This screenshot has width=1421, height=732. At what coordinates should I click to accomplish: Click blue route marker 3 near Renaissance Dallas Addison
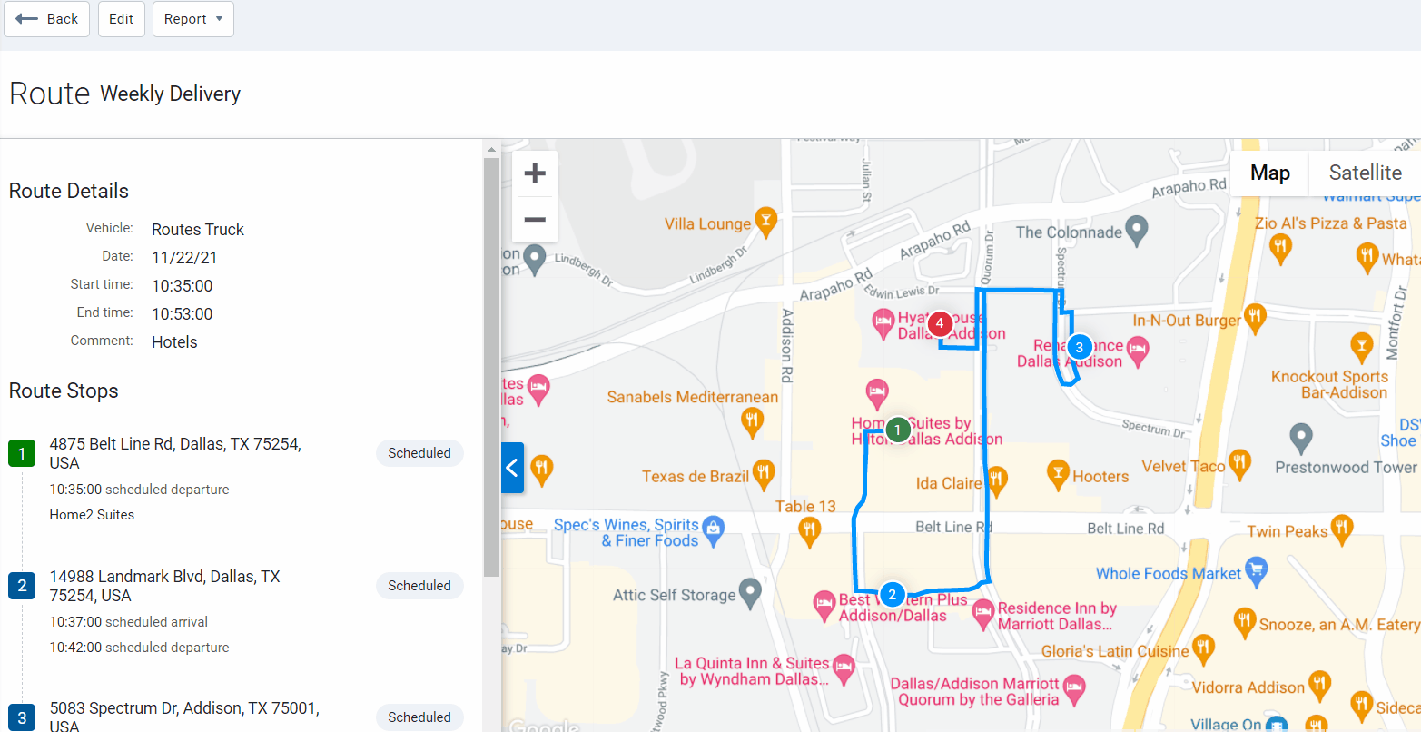pos(1078,346)
